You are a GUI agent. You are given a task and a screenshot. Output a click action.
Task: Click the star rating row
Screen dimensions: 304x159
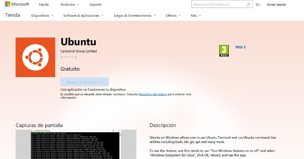point(69,57)
